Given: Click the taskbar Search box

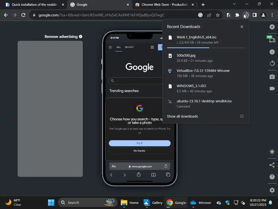Looking at the screenshot, I should point(88,202).
